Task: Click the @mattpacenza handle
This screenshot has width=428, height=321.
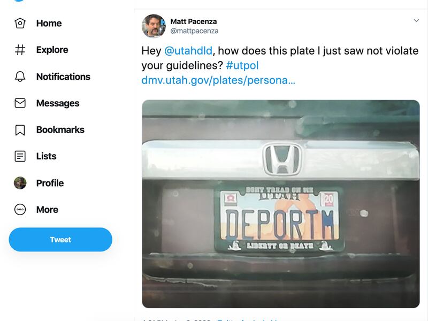Action: pos(194,31)
